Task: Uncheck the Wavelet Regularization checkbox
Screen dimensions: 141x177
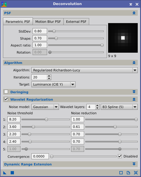Action: (x=6, y=99)
